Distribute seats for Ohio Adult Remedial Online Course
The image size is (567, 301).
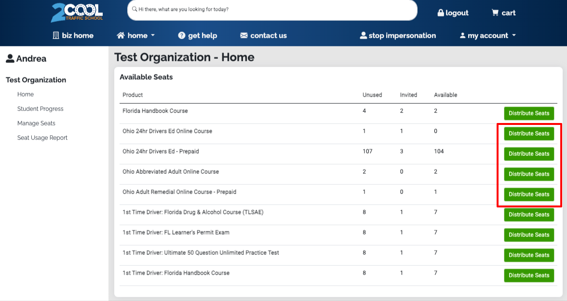529,194
